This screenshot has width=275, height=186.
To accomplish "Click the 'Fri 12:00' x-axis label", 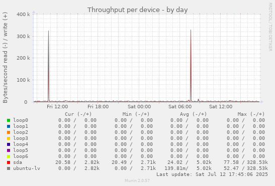I will tap(57, 107).
